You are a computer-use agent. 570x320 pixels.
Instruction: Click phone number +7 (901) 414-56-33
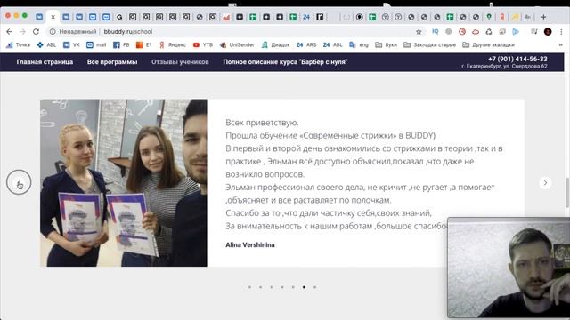(517, 59)
